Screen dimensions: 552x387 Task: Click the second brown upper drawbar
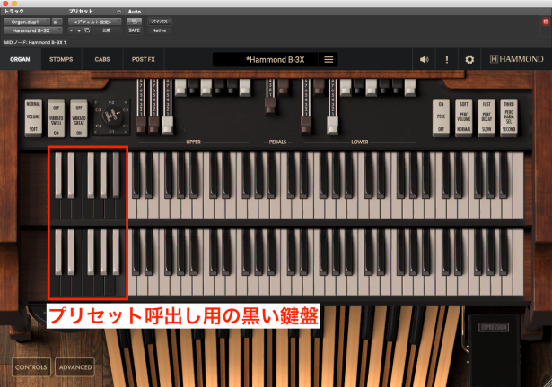coord(153,125)
